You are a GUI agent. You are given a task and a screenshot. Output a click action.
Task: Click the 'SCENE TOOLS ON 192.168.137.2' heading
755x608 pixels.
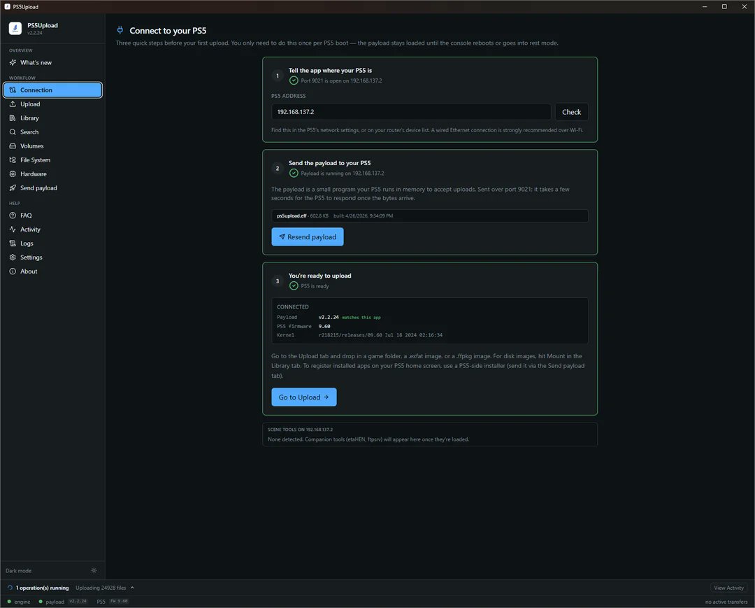click(x=300, y=430)
